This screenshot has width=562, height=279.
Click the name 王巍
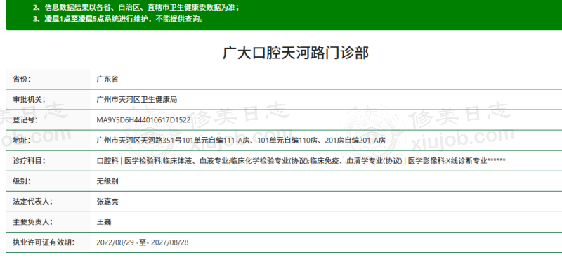[x=103, y=222]
